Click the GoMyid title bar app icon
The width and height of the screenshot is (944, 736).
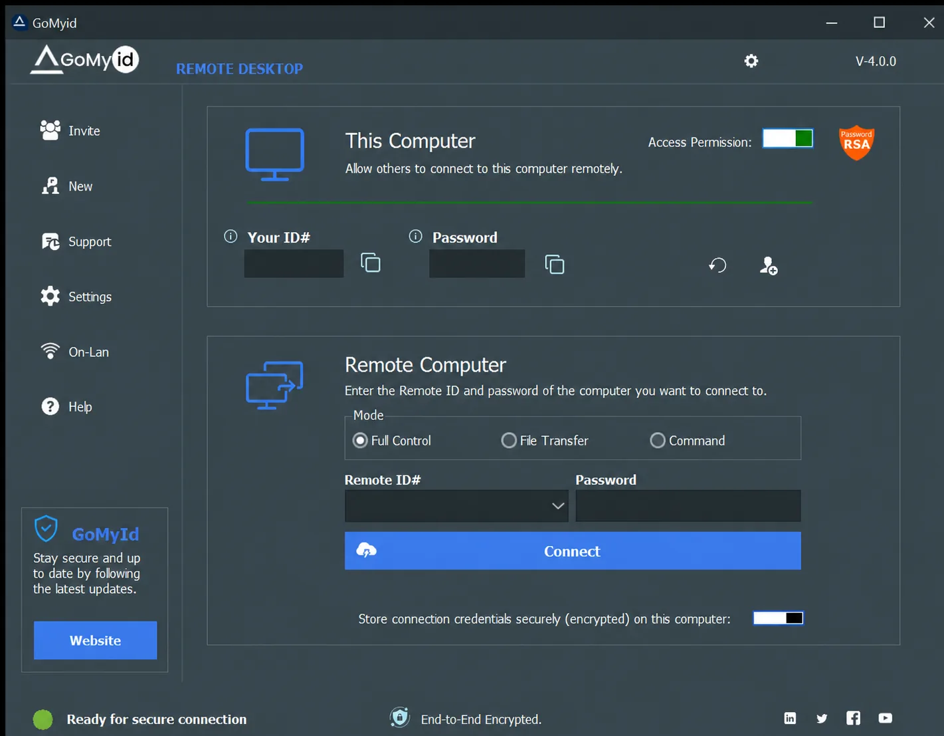(20, 22)
